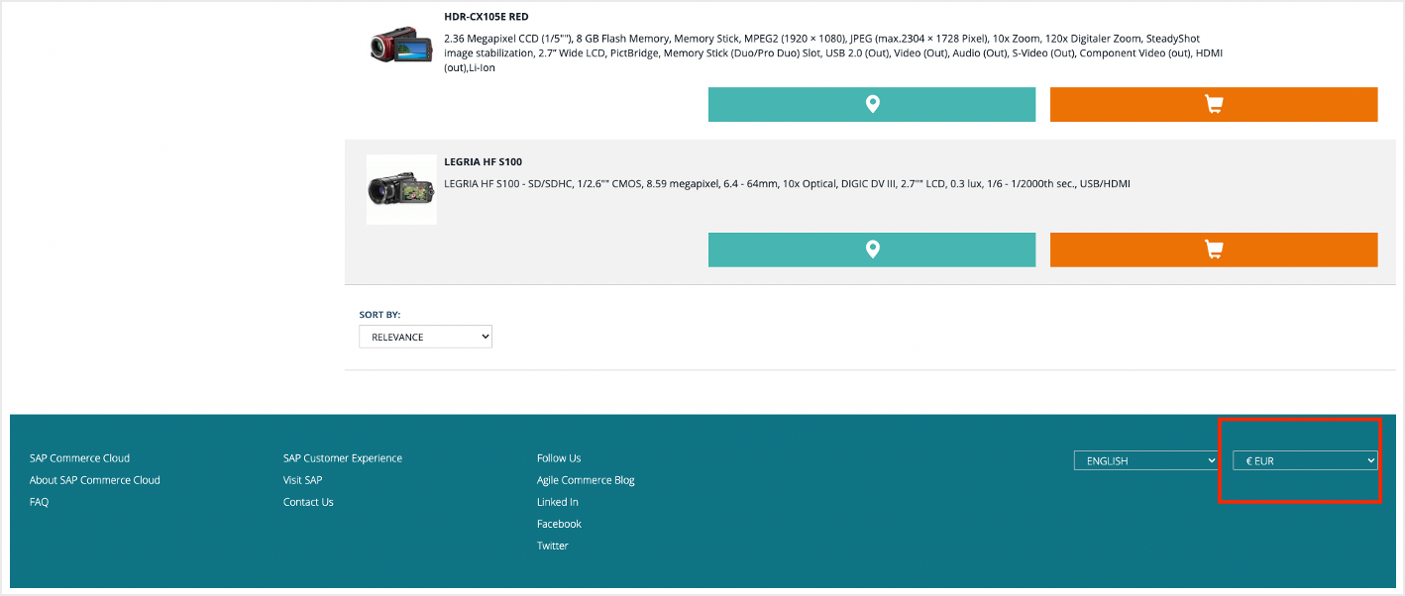Add LEGRIA HF S100 to cart
This screenshot has width=1405, height=596.
point(1213,249)
